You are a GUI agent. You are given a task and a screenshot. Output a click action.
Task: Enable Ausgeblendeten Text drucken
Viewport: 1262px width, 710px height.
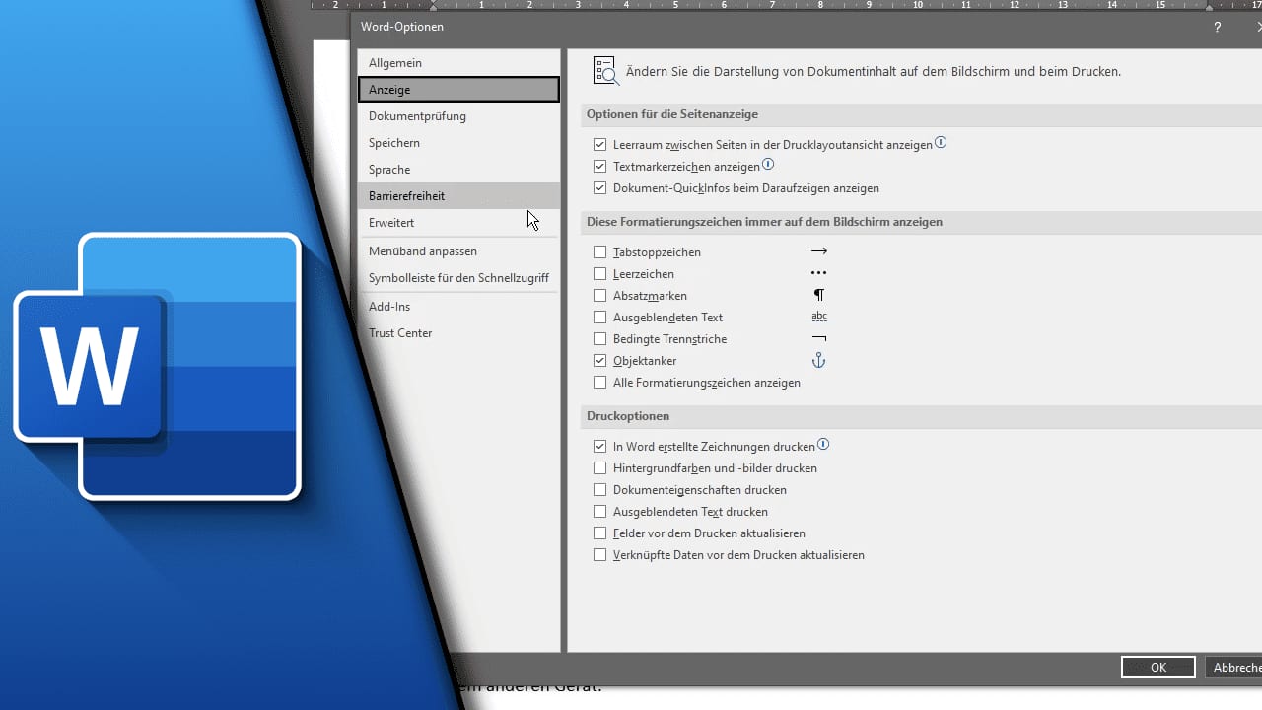(x=600, y=512)
